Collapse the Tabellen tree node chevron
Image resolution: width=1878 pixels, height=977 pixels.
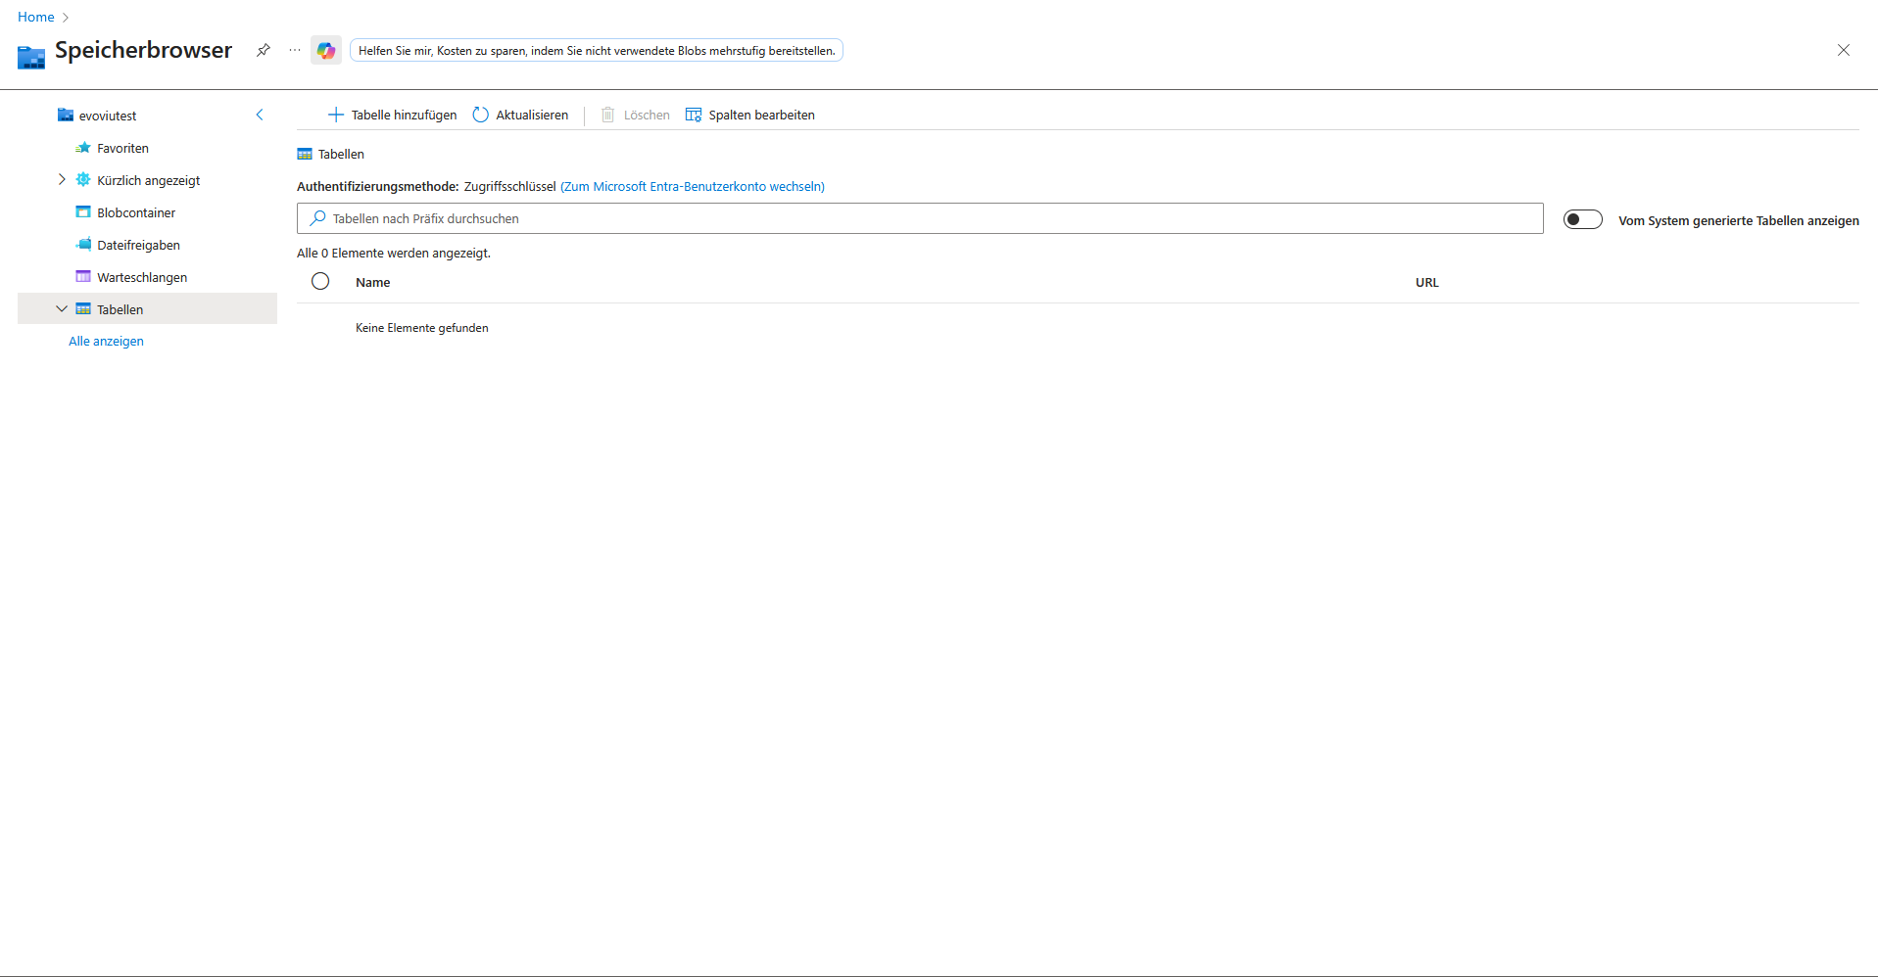(62, 309)
